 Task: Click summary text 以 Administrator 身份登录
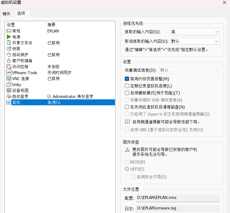click(70, 96)
